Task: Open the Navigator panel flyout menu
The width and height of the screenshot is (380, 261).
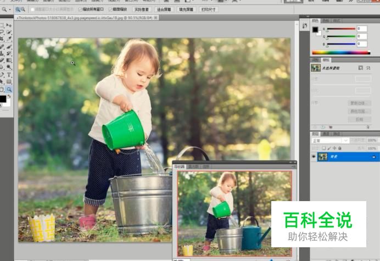Action: tap(293, 167)
